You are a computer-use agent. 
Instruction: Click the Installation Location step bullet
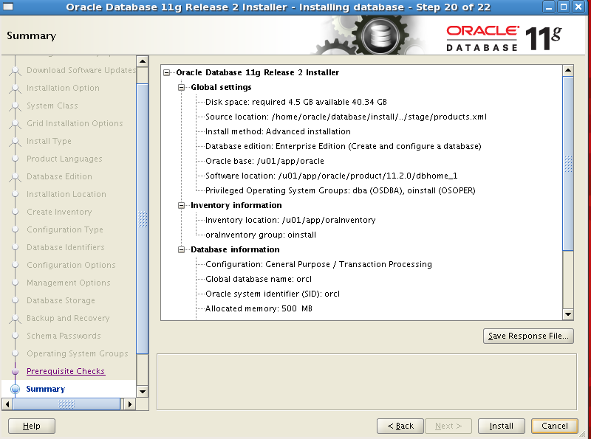pyautogui.click(x=15, y=194)
